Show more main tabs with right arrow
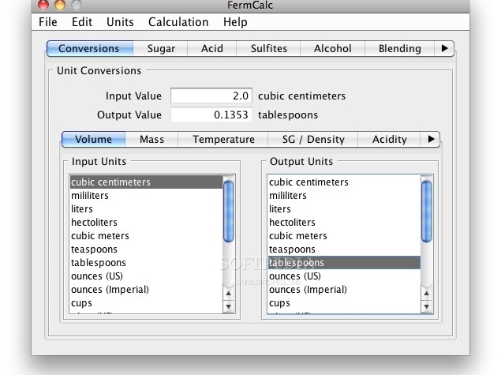The image size is (501, 375). [x=445, y=48]
